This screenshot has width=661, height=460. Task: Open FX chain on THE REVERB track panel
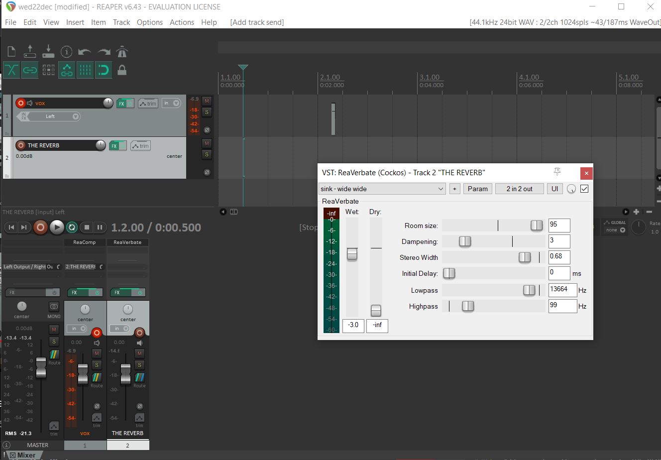(114, 146)
